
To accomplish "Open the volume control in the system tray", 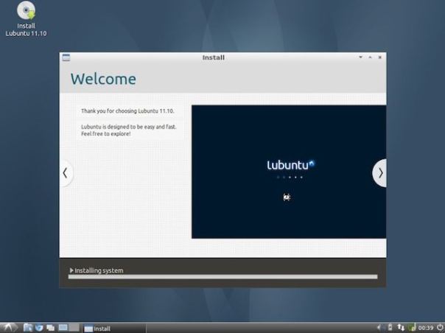I will 379,328.
